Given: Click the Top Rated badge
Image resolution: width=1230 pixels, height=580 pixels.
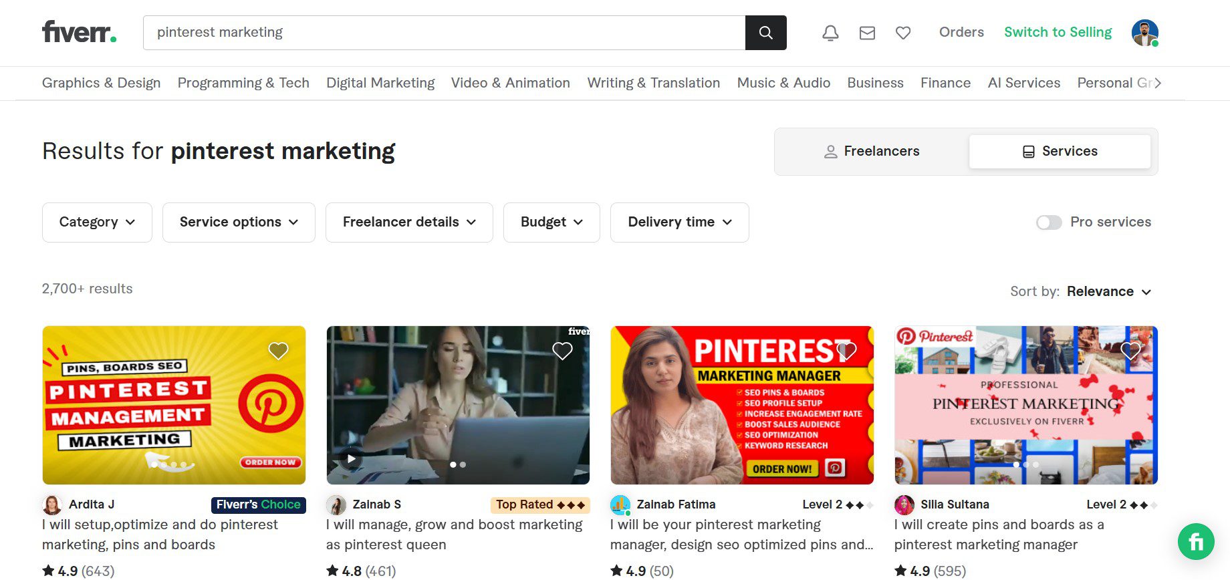Looking at the screenshot, I should point(540,504).
